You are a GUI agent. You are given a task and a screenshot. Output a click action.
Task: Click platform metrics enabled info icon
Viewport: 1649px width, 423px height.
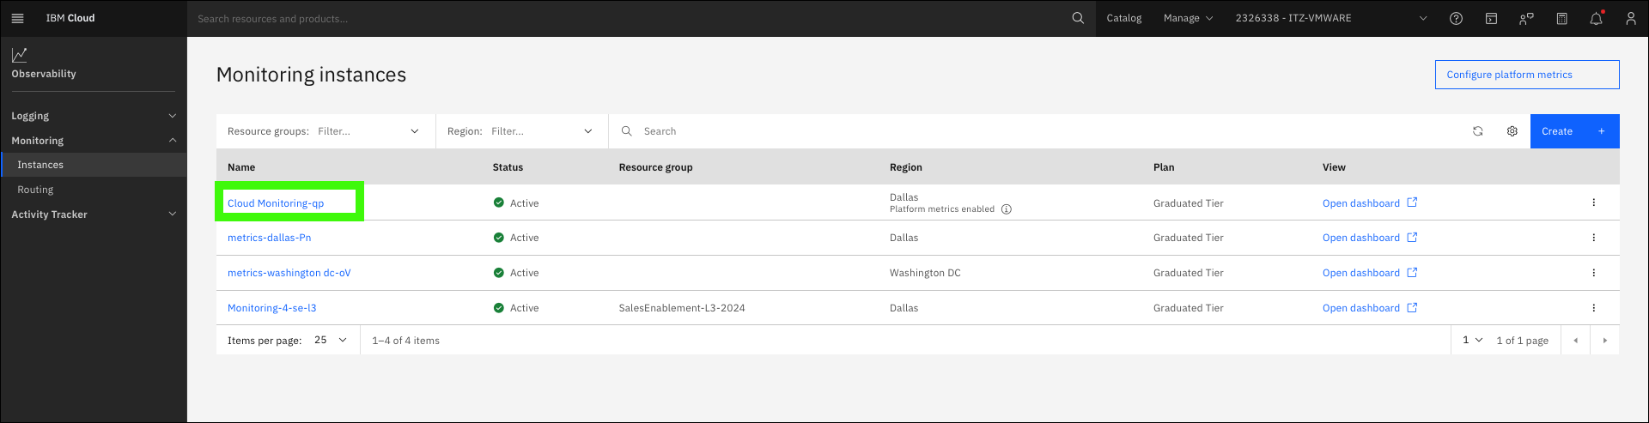(1007, 209)
